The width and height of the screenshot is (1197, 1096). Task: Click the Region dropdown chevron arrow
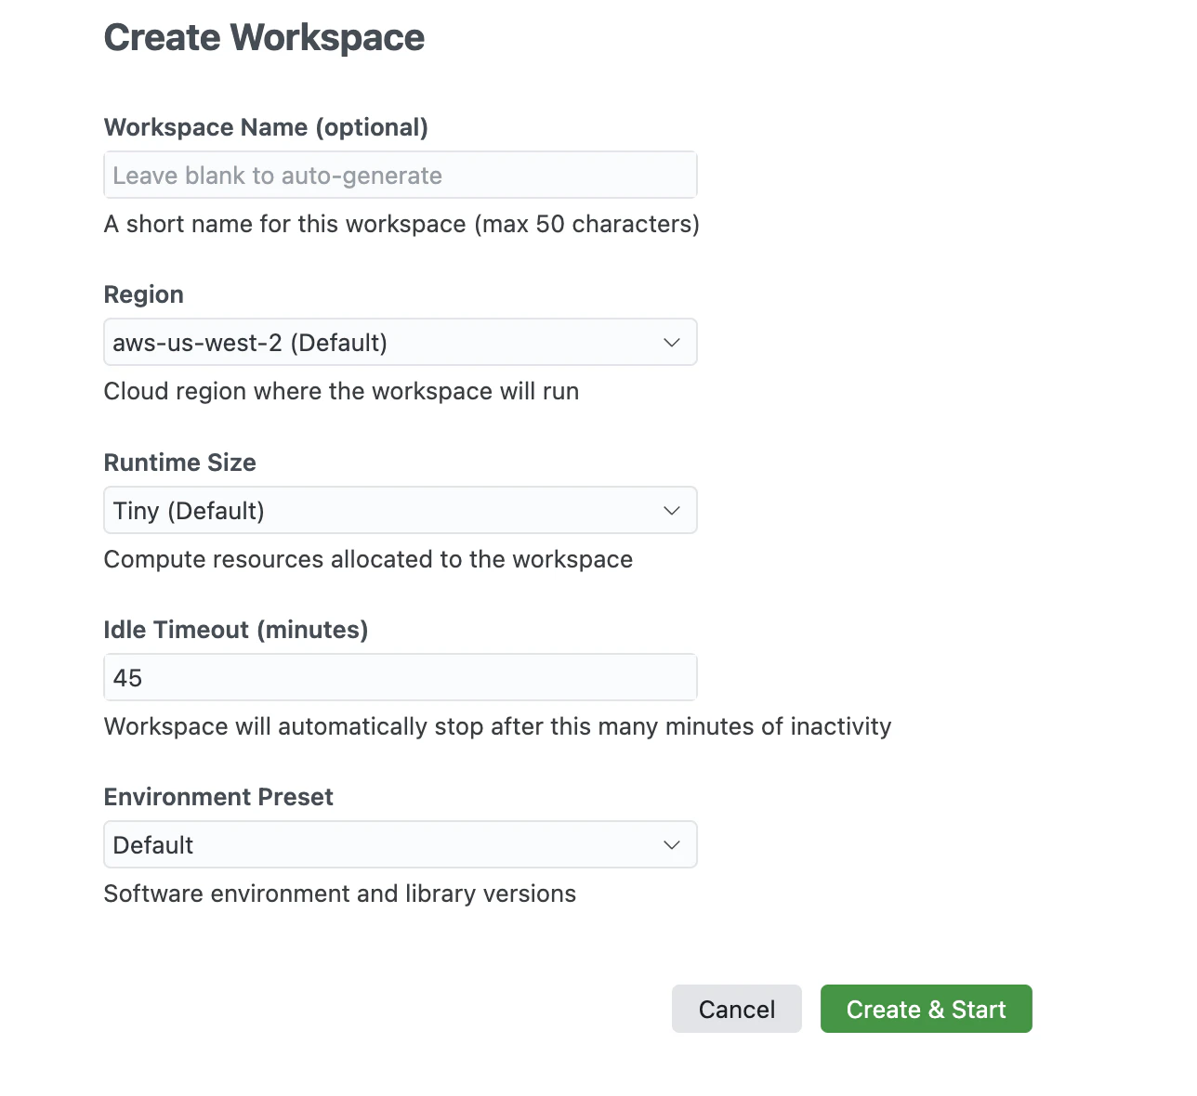point(671,342)
